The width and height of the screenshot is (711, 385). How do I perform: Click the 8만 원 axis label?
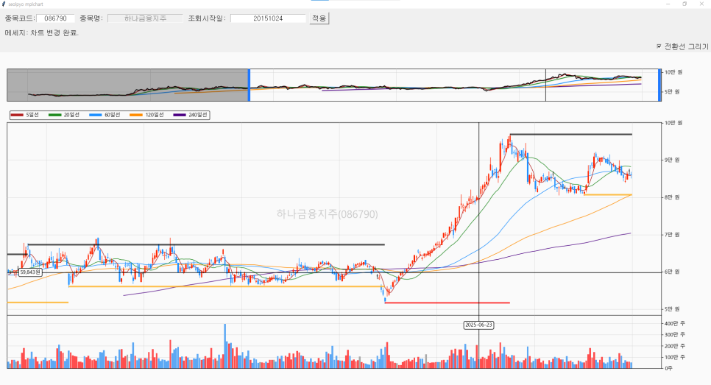(672, 197)
